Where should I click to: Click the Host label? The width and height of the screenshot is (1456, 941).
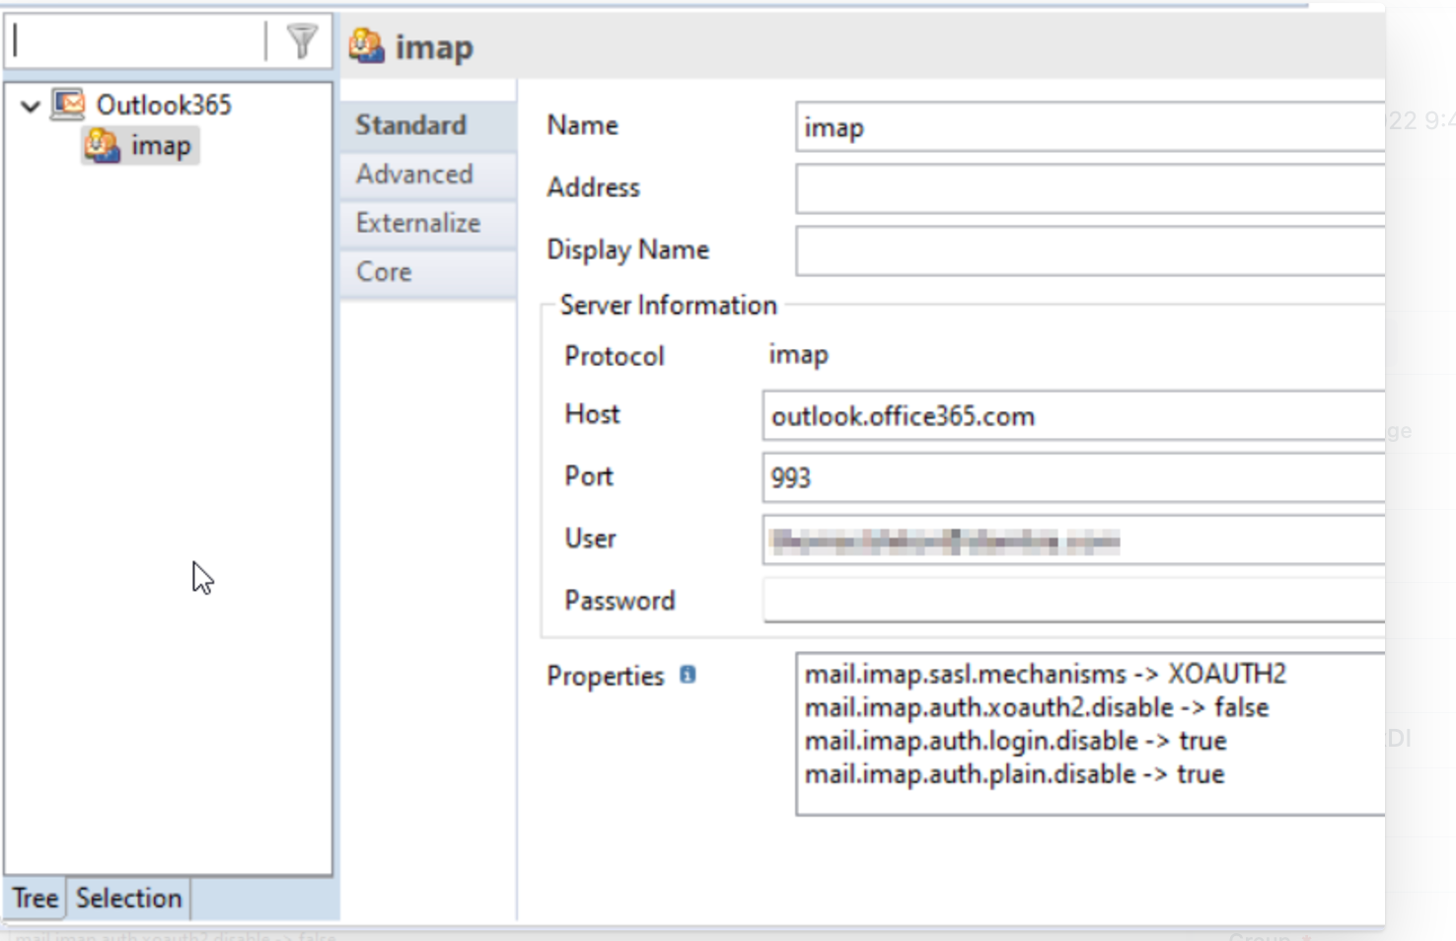coord(592,413)
